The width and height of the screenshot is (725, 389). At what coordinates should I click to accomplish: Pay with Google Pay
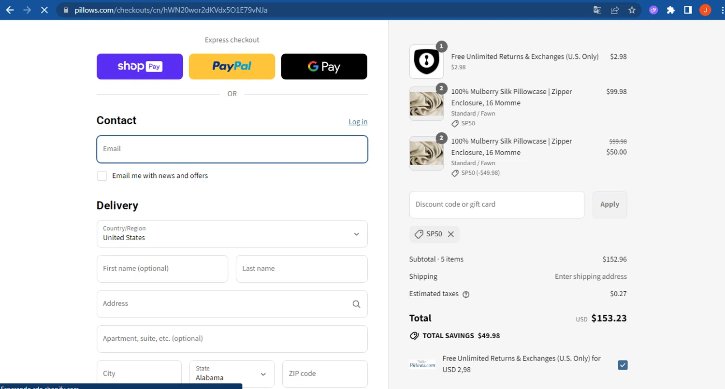click(x=324, y=66)
